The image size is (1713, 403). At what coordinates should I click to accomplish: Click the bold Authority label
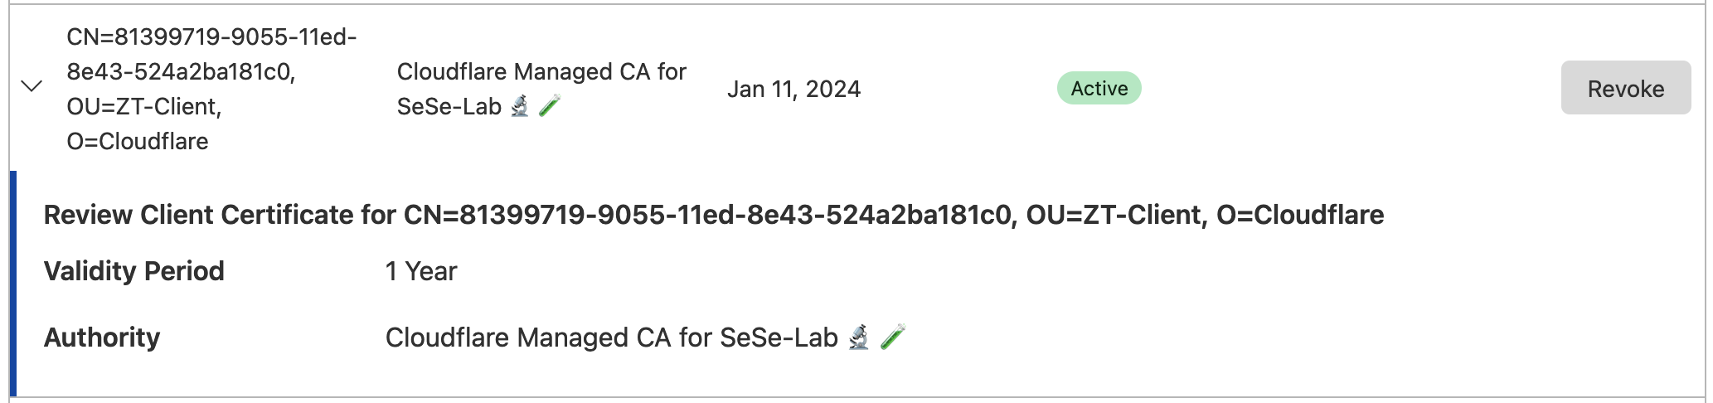click(x=102, y=337)
